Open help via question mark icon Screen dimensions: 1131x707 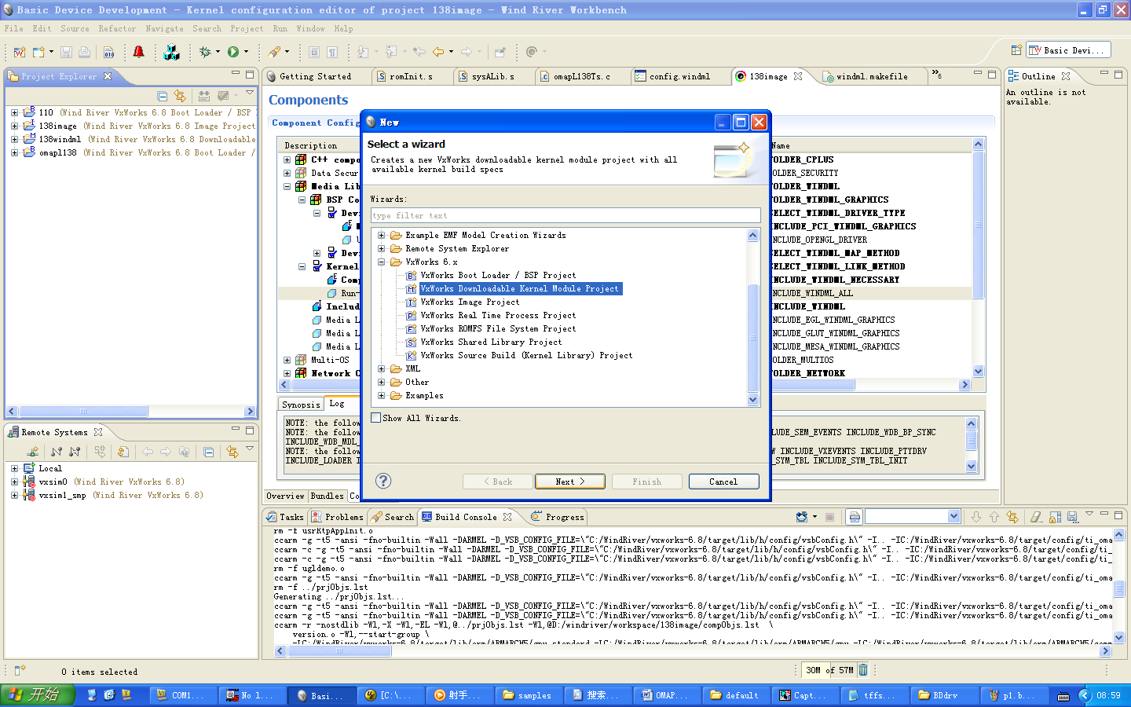coord(383,481)
